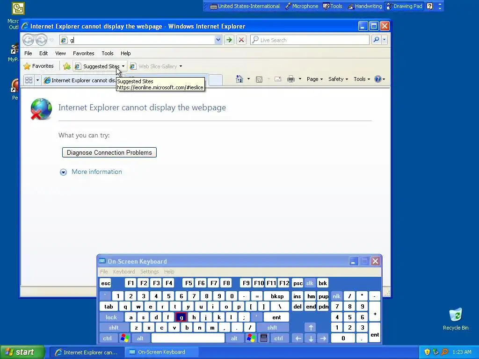Toggle the right shft key
Image resolution: width=479 pixels, height=359 pixels.
(272, 328)
